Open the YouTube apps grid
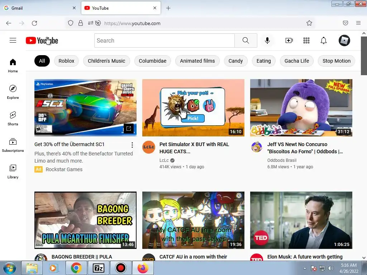Screen dimensions: 367x275 [306, 40]
